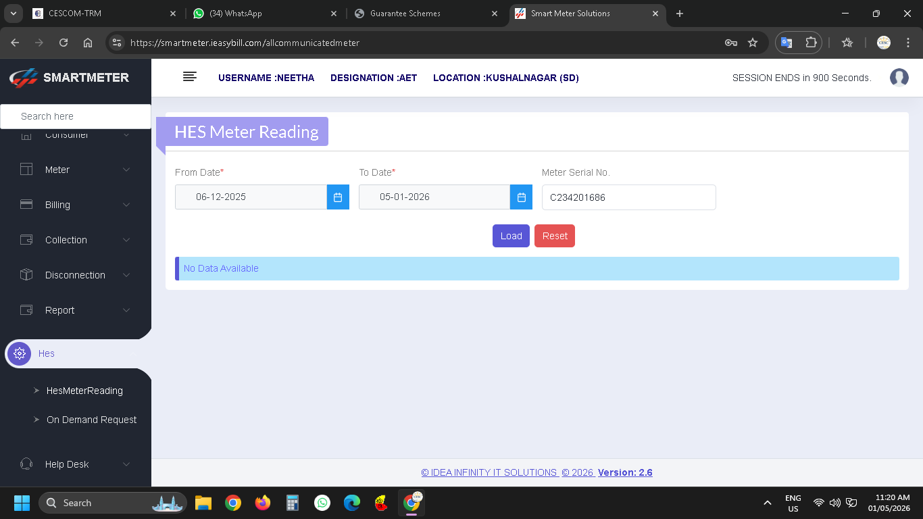Switch to the Guarantee Schemes tab
This screenshot has width=923, height=519.
click(x=425, y=14)
